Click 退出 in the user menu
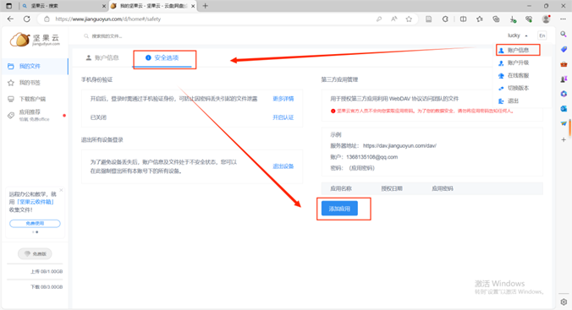Screen dimensions: 572x310 [513, 101]
